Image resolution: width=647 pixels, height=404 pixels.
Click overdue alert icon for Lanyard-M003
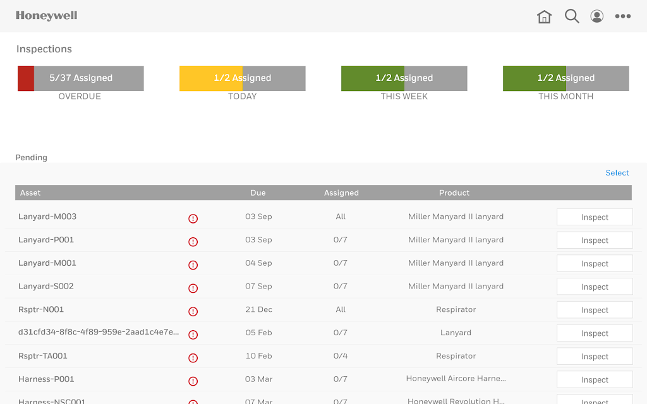[x=193, y=218]
